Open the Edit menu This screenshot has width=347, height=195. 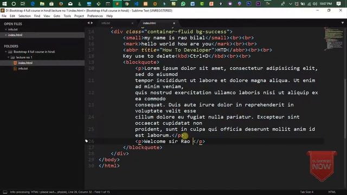[x=12, y=16]
